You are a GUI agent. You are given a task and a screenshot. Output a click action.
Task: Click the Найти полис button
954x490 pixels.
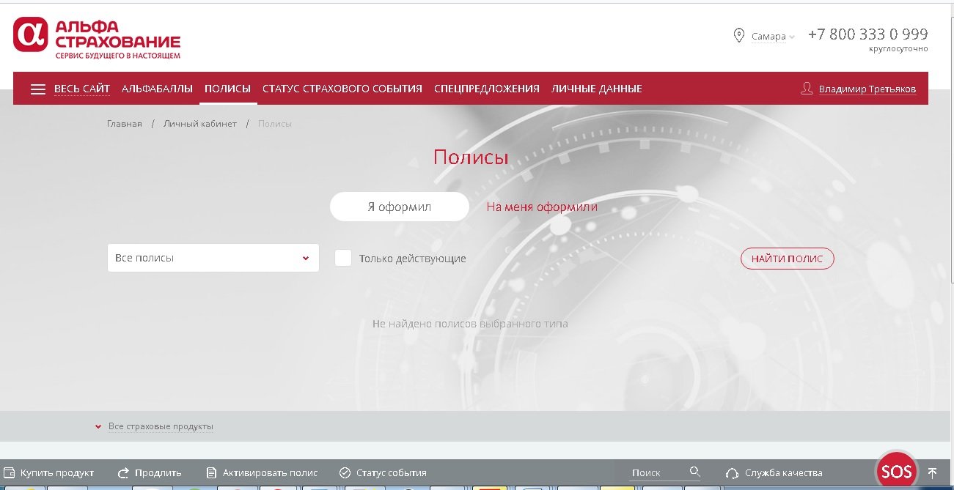pos(787,259)
